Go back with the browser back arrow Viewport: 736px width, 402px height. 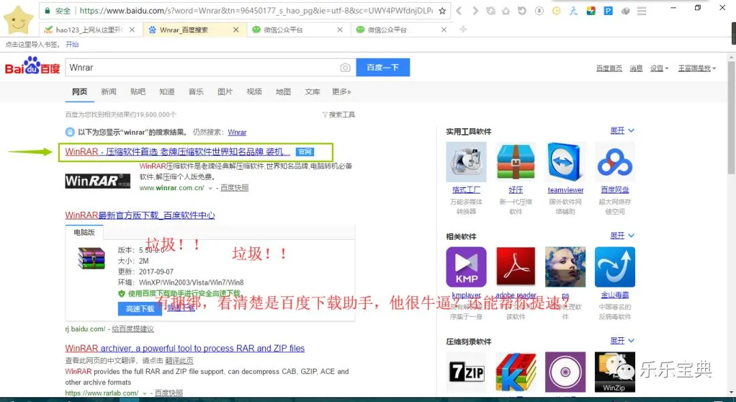(459, 11)
